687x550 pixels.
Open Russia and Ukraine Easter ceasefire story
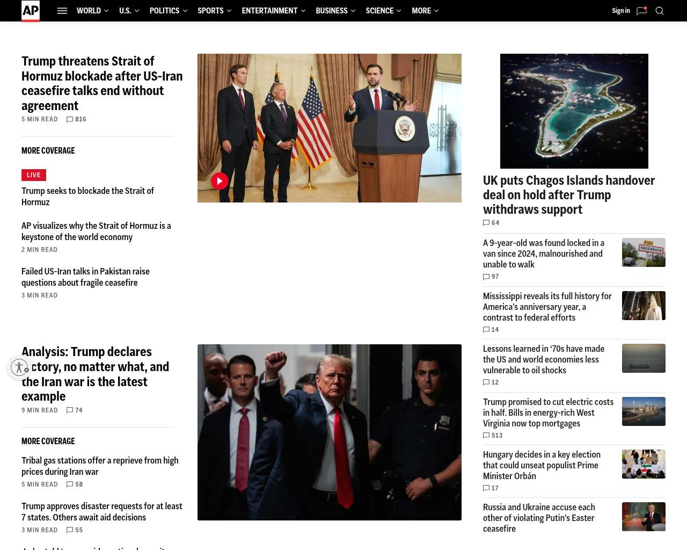click(539, 518)
